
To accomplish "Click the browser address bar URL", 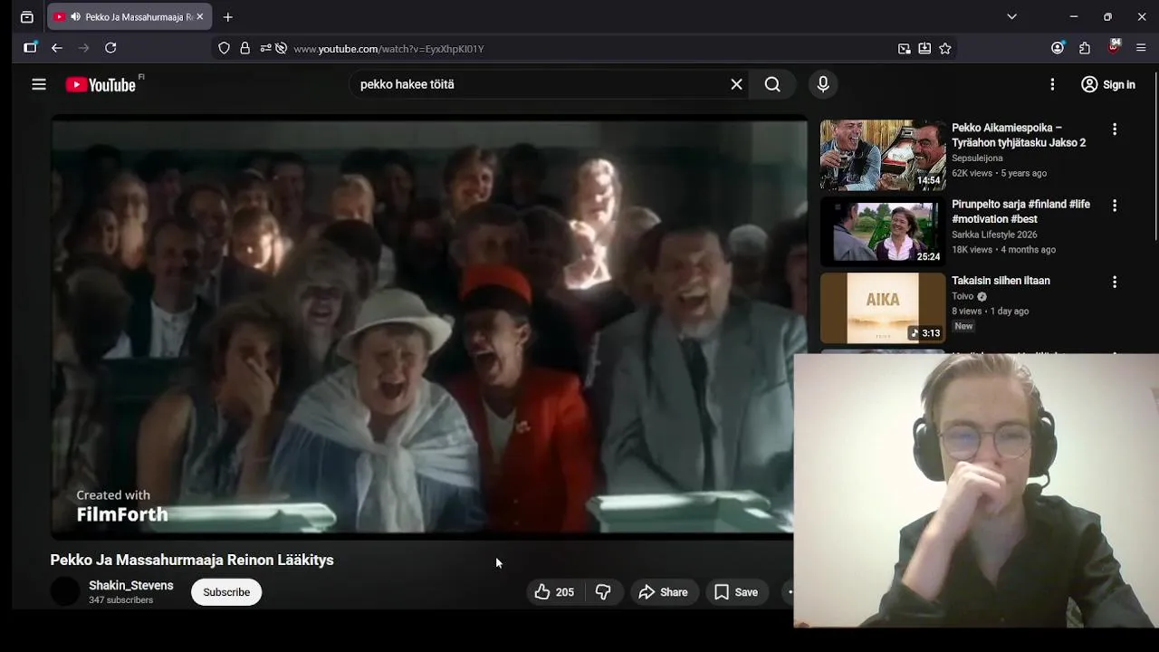I will (x=388, y=49).
